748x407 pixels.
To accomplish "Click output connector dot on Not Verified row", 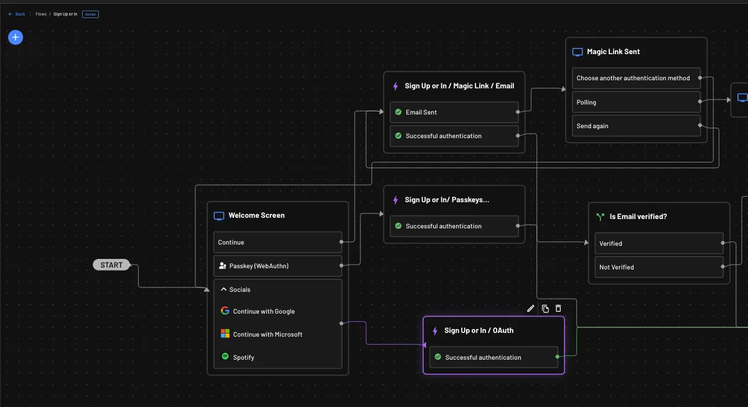I will click(x=722, y=266).
